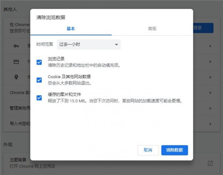Switch to the 高级 tab
Viewport: 223px width, 175px height.
(152, 28)
